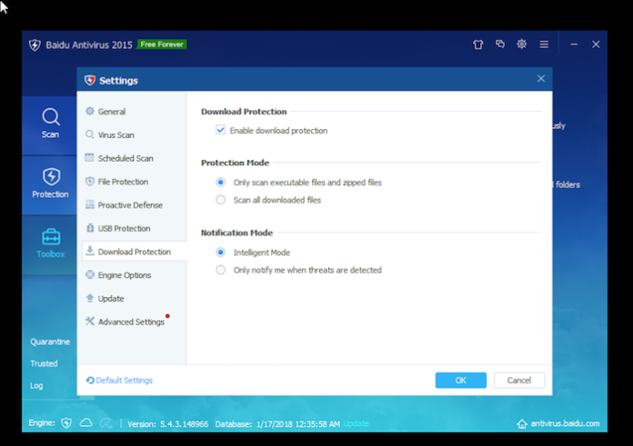
Task: Select Only notify me when threats detected
Action: coord(220,270)
